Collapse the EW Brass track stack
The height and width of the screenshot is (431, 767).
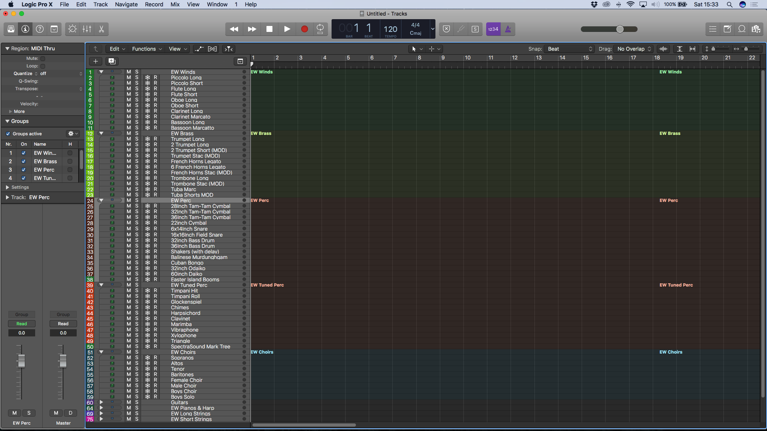coord(101,133)
